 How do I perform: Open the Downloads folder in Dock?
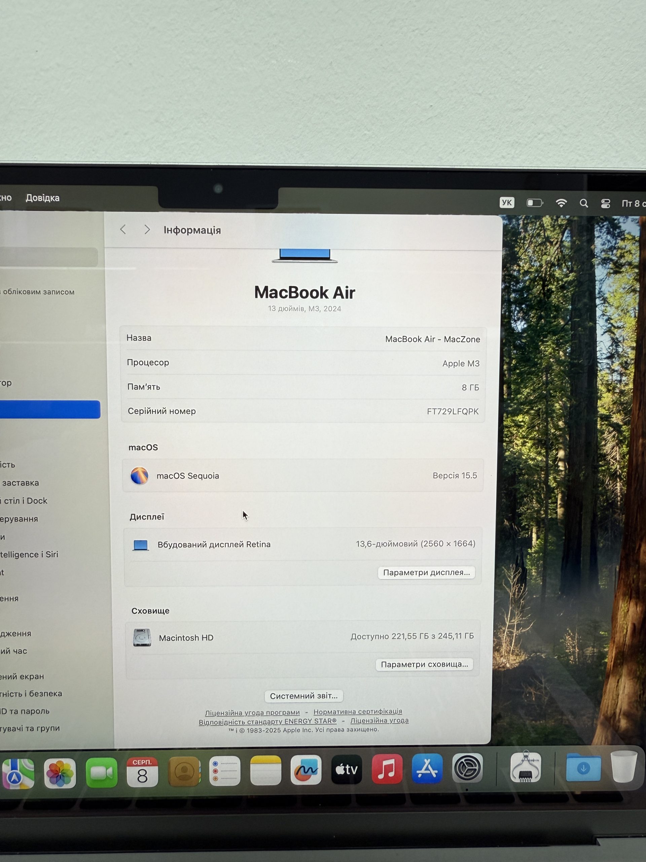coord(583,767)
